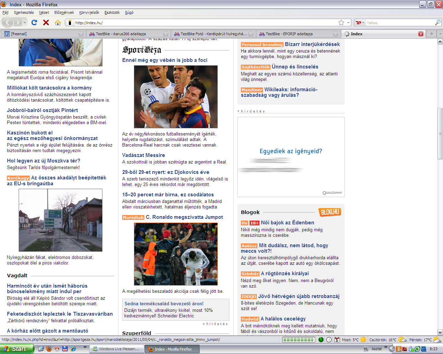This screenshot has height=354, width=443.
Task: Click the red Stop loading icon
Action: (46, 22)
